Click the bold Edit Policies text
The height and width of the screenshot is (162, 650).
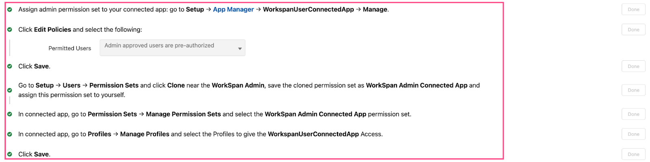[x=52, y=30]
